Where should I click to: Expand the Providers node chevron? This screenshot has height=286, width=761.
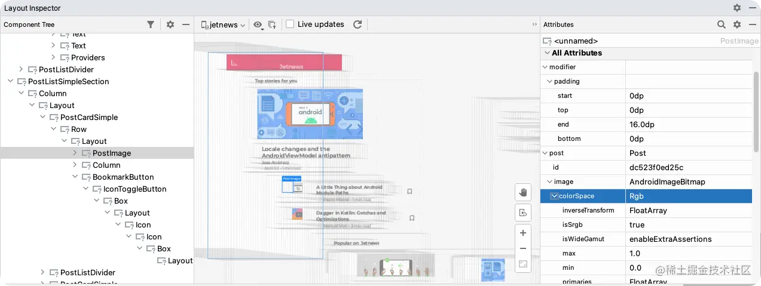(x=53, y=57)
